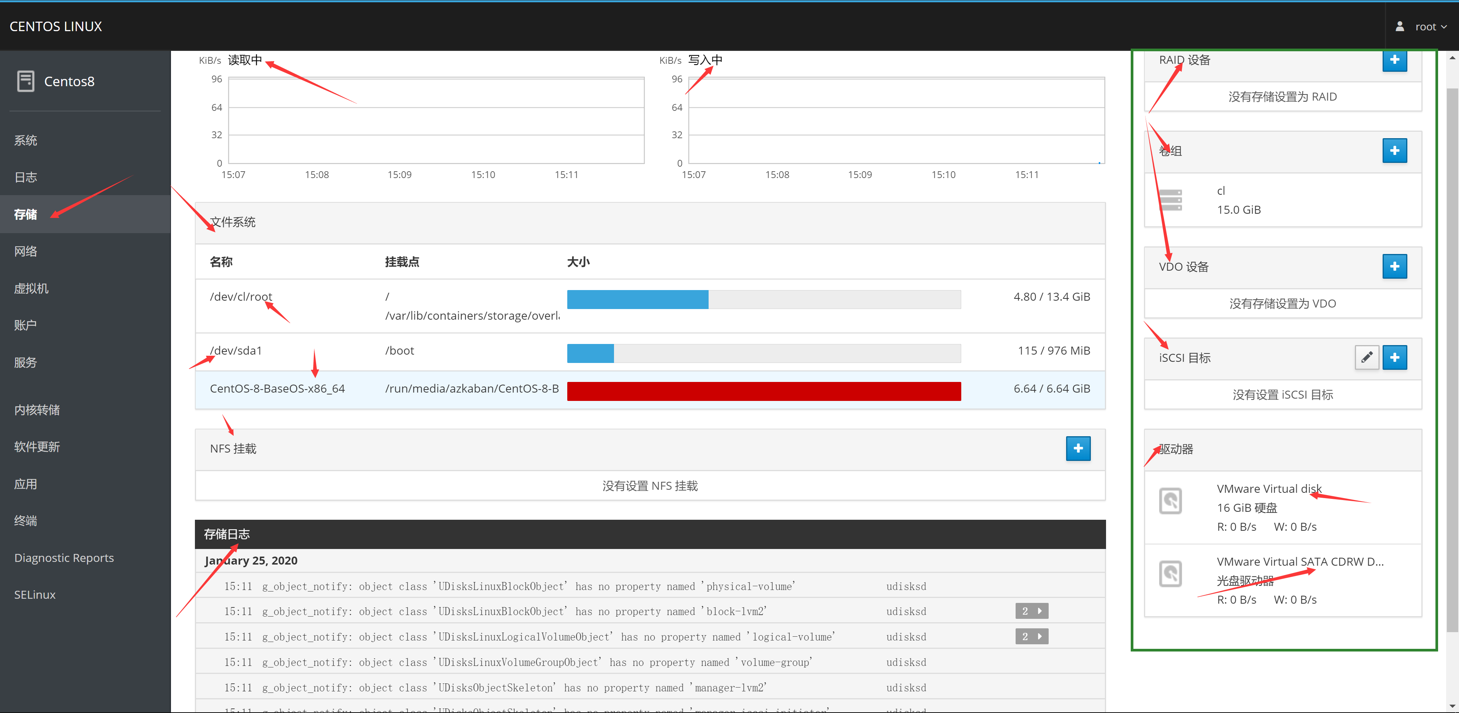Viewport: 1459px width, 713px height.
Task: Add an NFS mount with plus button
Action: click(1078, 449)
